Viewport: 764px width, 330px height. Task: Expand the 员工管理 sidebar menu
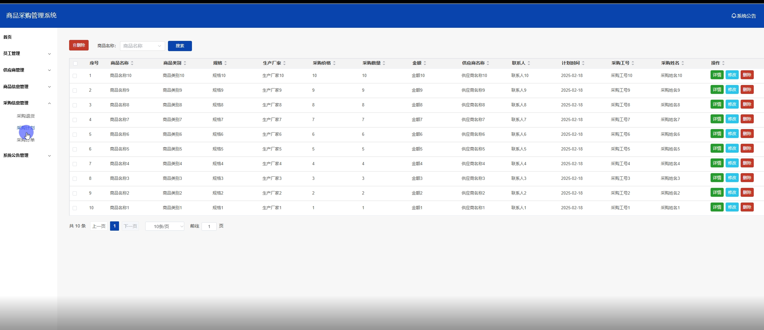point(27,54)
